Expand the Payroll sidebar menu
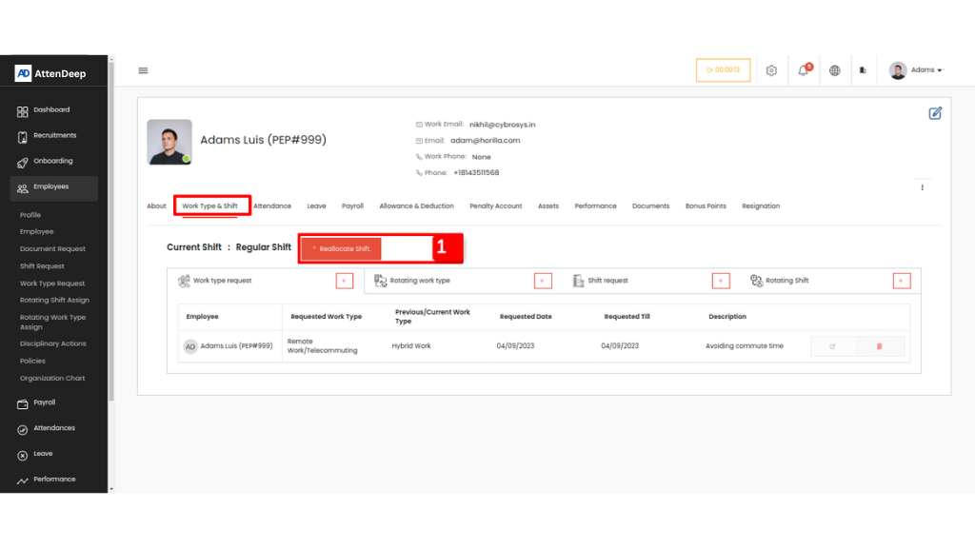The height and width of the screenshot is (548, 975). pyautogui.click(x=45, y=402)
